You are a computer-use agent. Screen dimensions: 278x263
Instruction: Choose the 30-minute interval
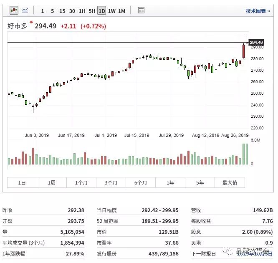(x=72, y=11)
